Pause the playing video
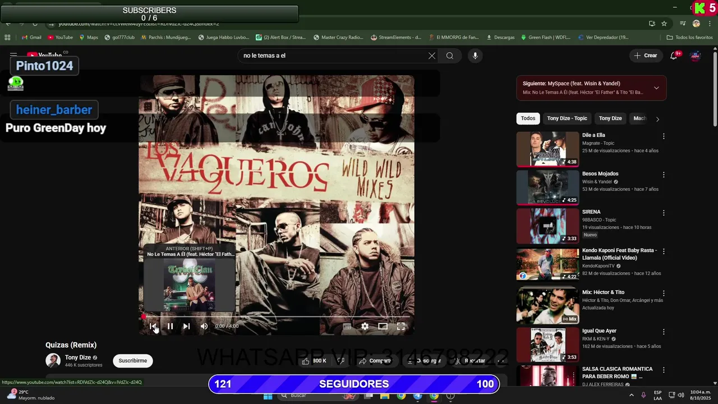 pos(170,326)
